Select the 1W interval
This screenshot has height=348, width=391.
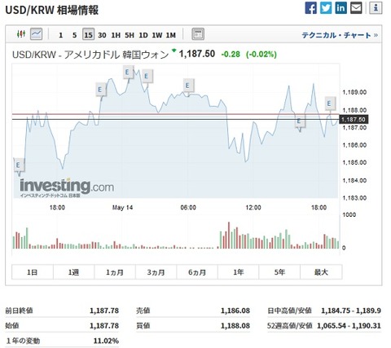point(157,35)
